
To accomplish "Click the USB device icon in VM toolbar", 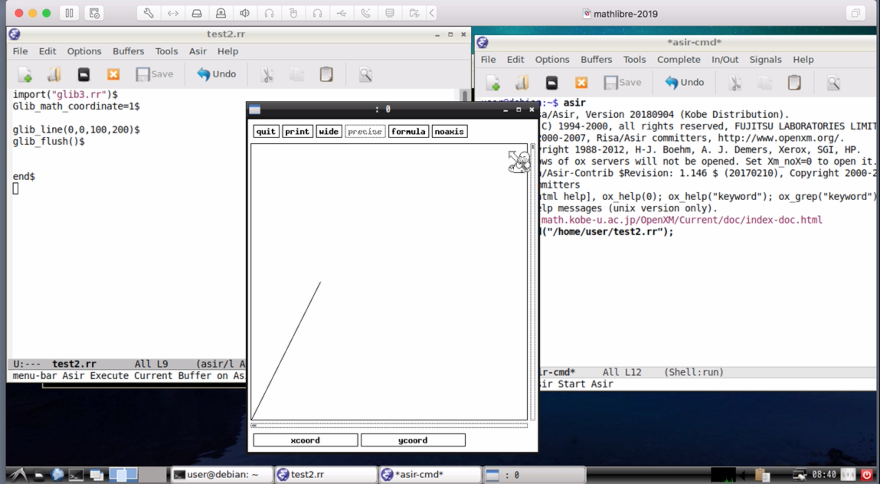I will click(342, 13).
